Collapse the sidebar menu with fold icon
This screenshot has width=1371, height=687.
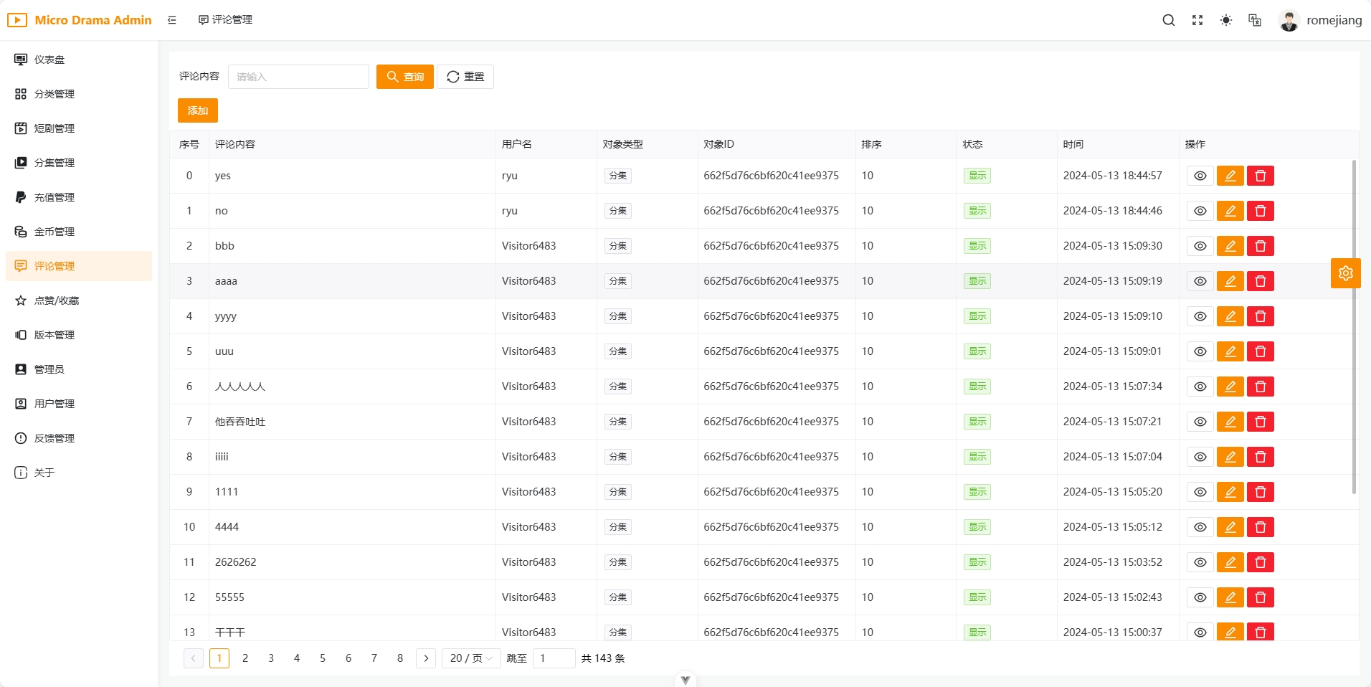tap(172, 20)
